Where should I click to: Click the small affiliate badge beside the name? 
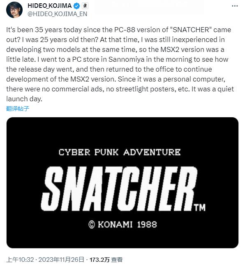pos(85,6)
